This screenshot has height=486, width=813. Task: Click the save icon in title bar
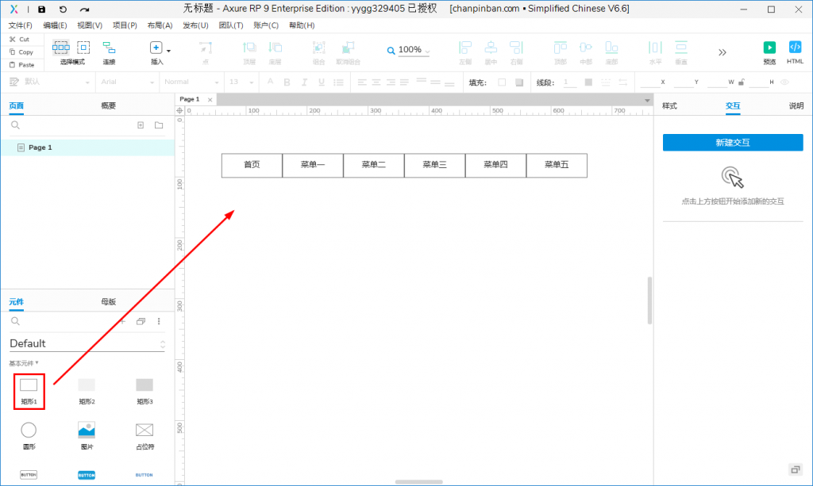[42, 10]
